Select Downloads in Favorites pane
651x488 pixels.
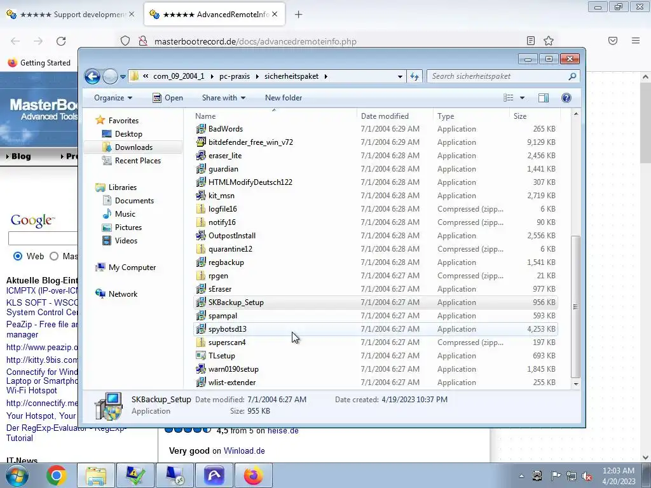tap(134, 147)
